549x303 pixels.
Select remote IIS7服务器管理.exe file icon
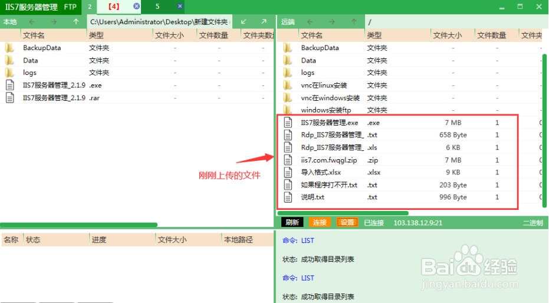tap(288, 123)
